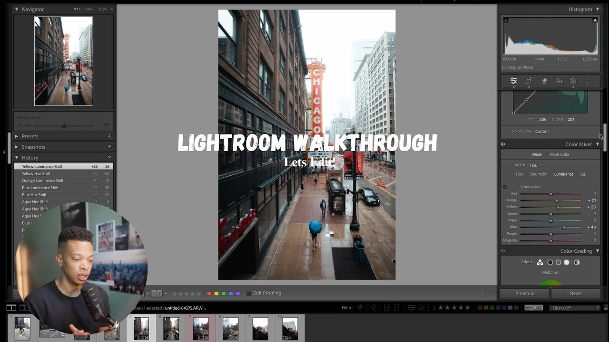The width and height of the screenshot is (609, 342).
Task: Add a new preset with plus icon
Action: pyautogui.click(x=109, y=136)
